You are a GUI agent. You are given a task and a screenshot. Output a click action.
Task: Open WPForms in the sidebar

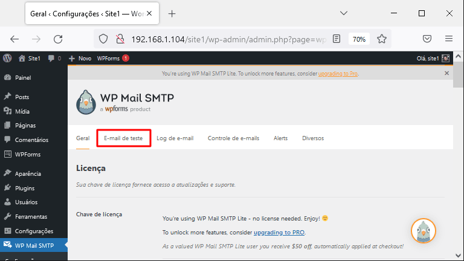click(x=28, y=155)
